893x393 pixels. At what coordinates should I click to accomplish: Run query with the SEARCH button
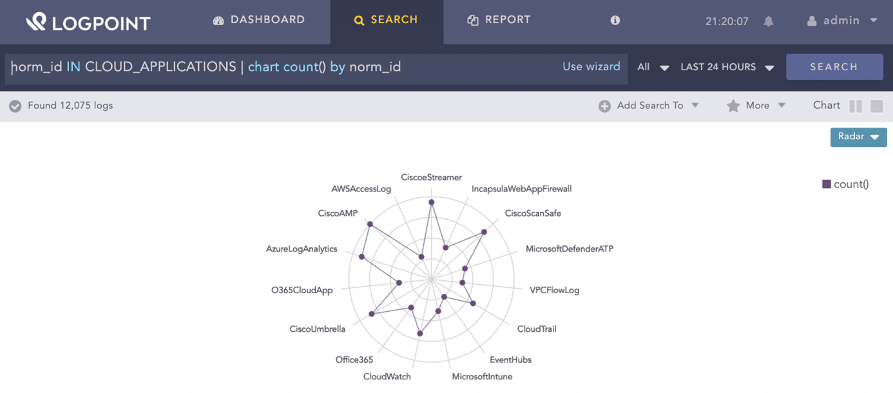point(834,67)
